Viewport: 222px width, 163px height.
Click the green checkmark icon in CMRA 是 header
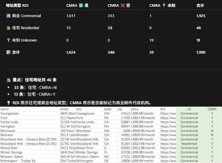[x=81, y=6]
